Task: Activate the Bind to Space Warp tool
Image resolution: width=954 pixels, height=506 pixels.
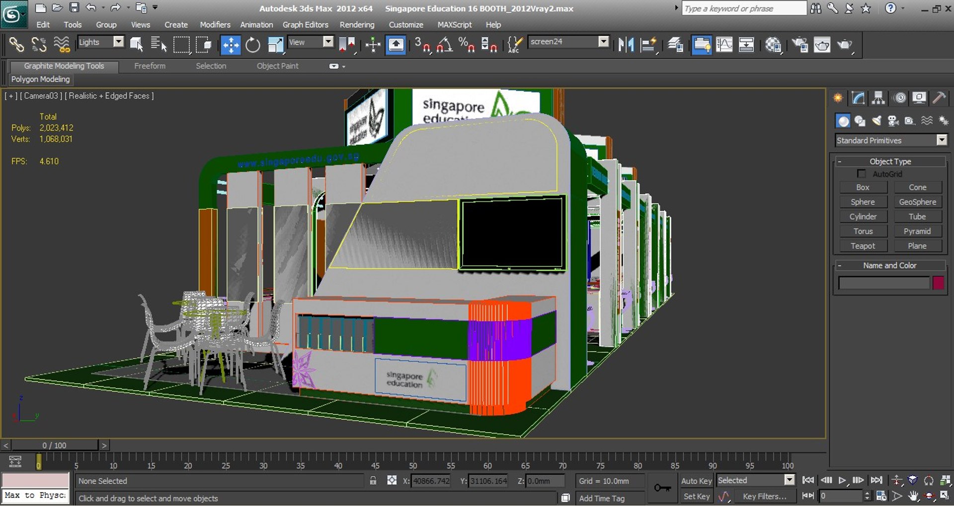Action: pos(62,45)
